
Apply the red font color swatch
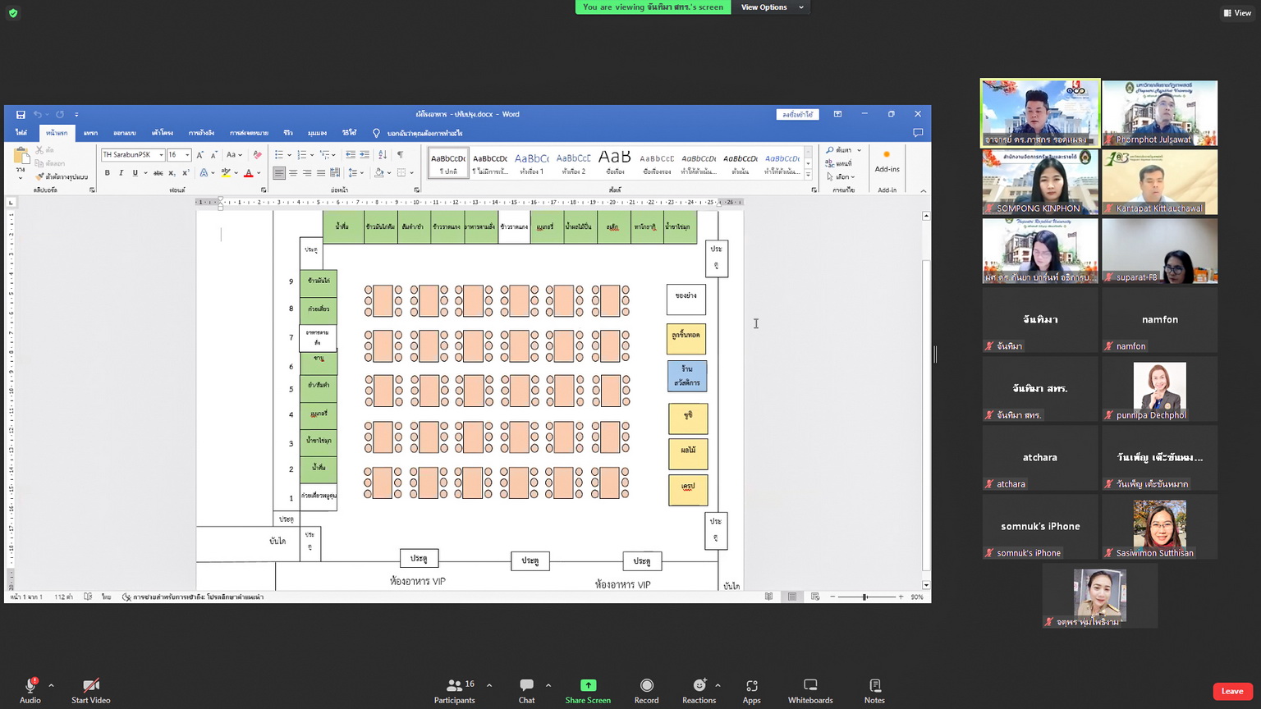tap(248, 173)
